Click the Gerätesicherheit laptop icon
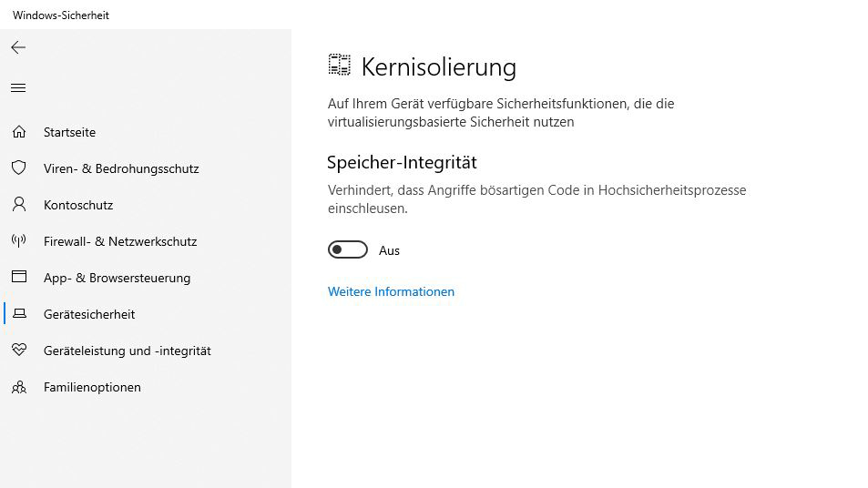The image size is (868, 488). [x=18, y=314]
